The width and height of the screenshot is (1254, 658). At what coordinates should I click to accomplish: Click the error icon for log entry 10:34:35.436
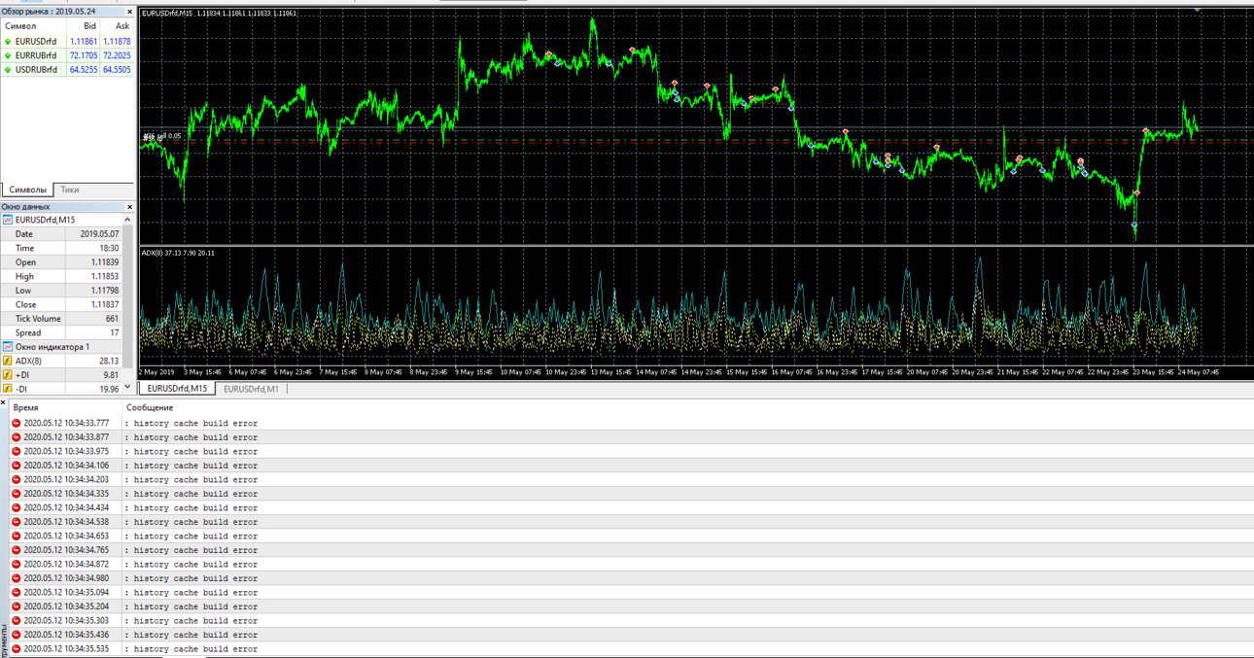click(x=17, y=635)
